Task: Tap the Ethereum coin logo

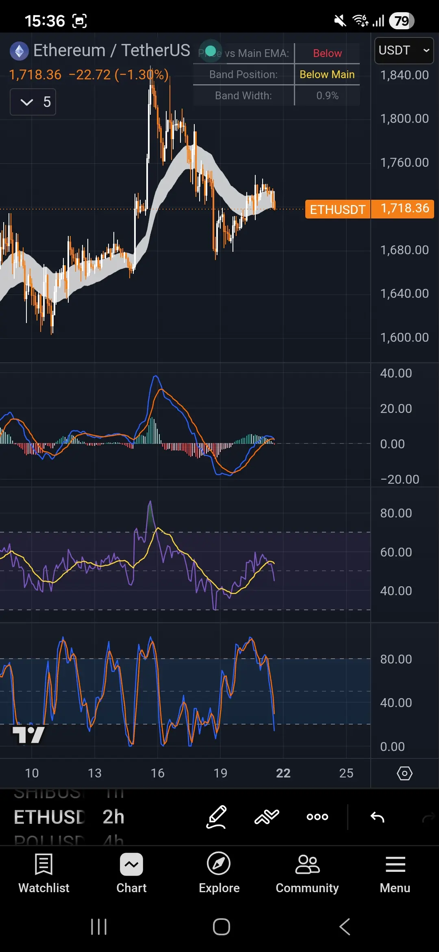Action: 19,51
